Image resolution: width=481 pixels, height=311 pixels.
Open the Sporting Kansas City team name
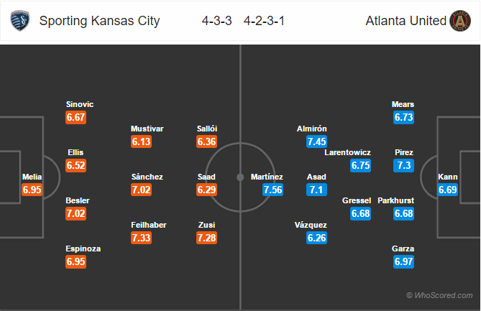pos(100,21)
